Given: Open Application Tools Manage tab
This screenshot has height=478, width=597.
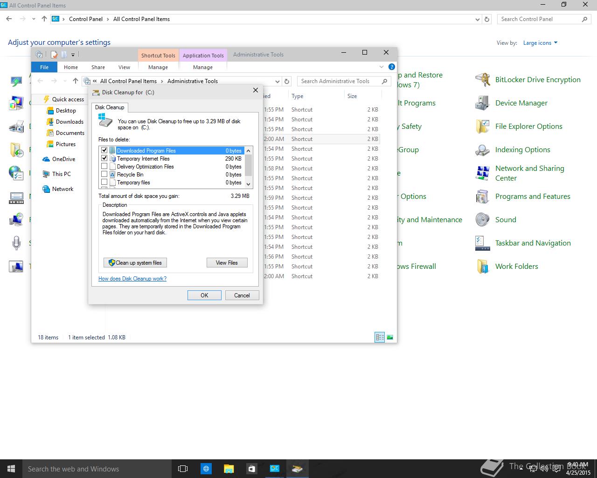Looking at the screenshot, I should click(203, 67).
